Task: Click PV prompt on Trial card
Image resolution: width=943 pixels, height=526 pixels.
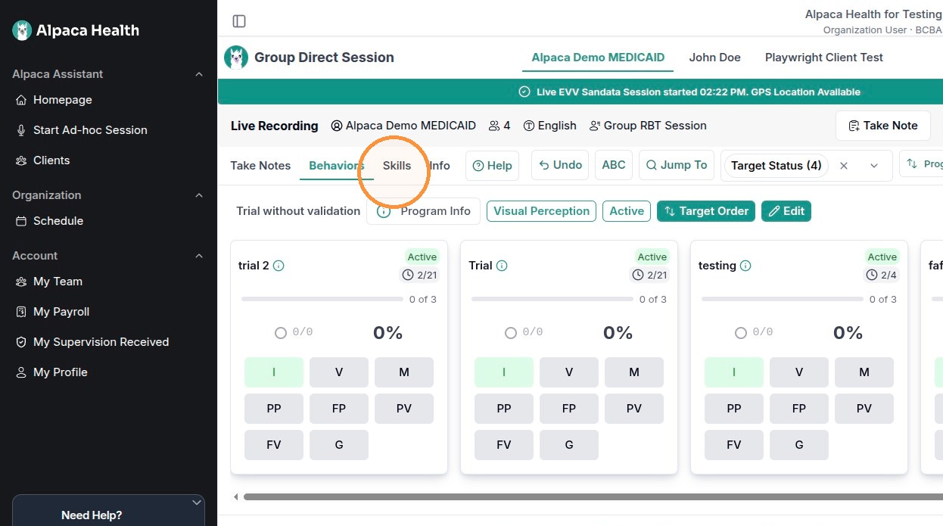Action: 634,409
